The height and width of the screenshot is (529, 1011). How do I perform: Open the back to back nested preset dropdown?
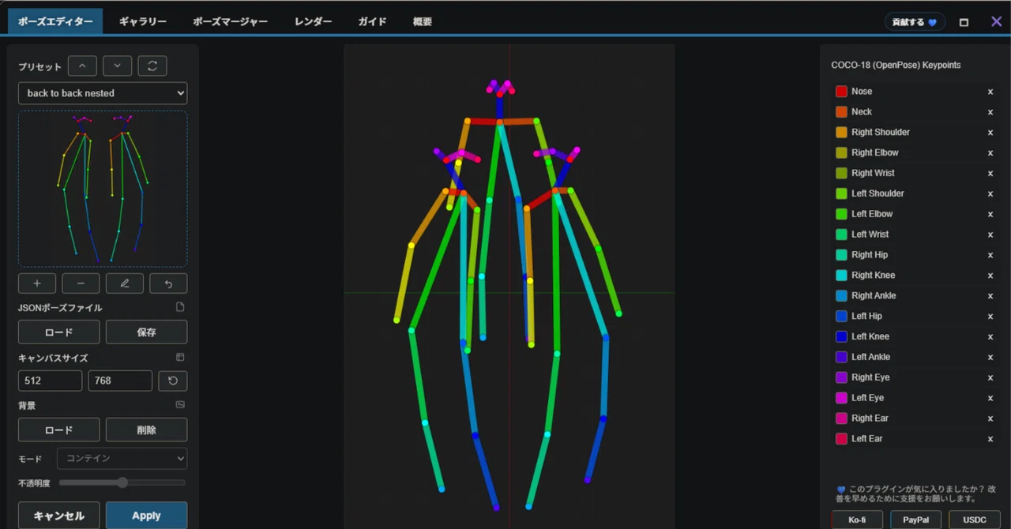pyautogui.click(x=103, y=93)
